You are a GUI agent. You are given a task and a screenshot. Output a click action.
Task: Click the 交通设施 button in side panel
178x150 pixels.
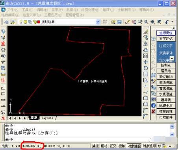tap(166, 82)
